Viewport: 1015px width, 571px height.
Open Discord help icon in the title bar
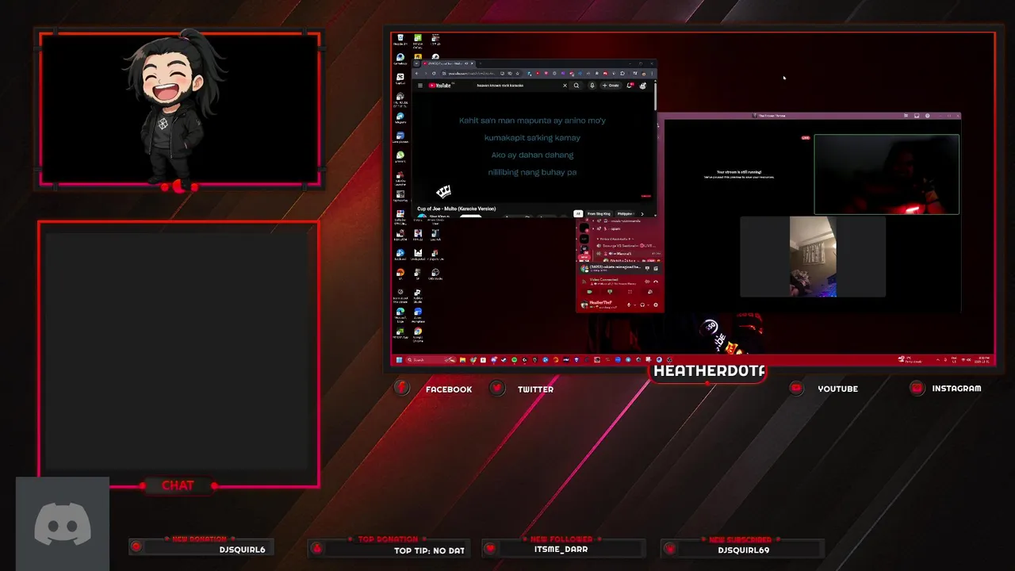click(x=928, y=116)
